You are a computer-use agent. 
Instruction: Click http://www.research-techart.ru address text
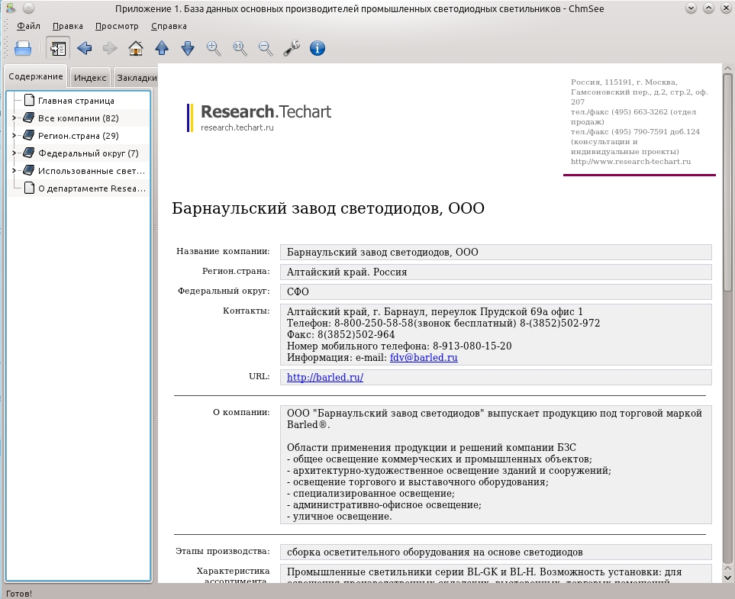coord(630,162)
